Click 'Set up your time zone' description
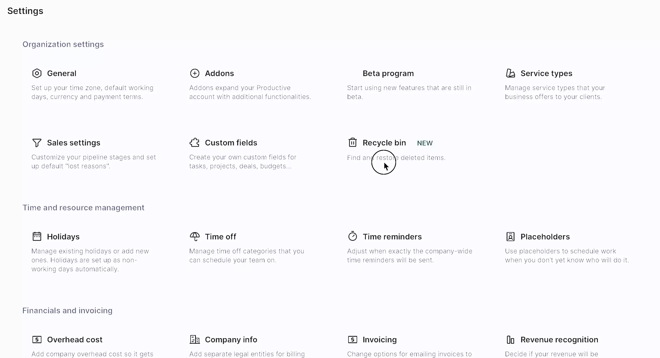This screenshot has width=660, height=358. (92, 92)
